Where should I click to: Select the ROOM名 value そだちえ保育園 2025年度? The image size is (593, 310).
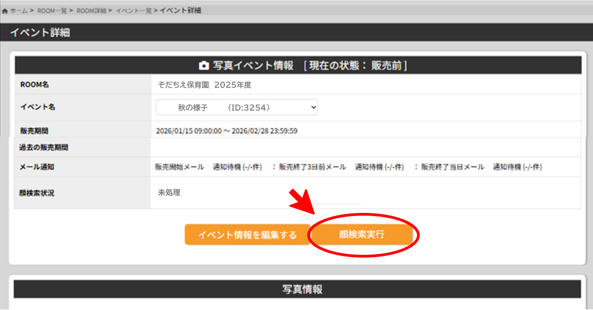pyautogui.click(x=205, y=85)
